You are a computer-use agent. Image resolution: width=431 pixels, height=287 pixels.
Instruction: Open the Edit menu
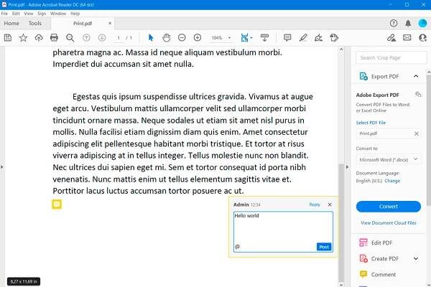pyautogui.click(x=16, y=14)
